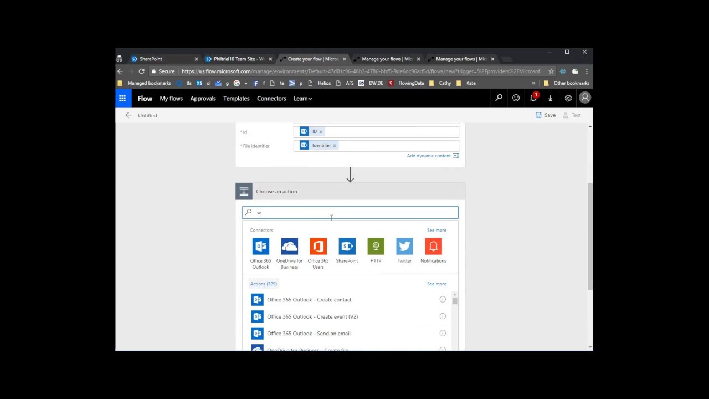Image resolution: width=709 pixels, height=399 pixels.
Task: Switch to first Manage your flows tab
Action: (387, 59)
